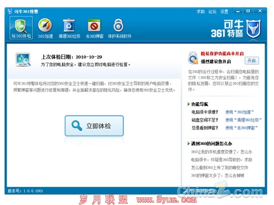The height and width of the screenshot is (205, 274).
Task: Click the small shield icon in title bar
Action: [10, 12]
